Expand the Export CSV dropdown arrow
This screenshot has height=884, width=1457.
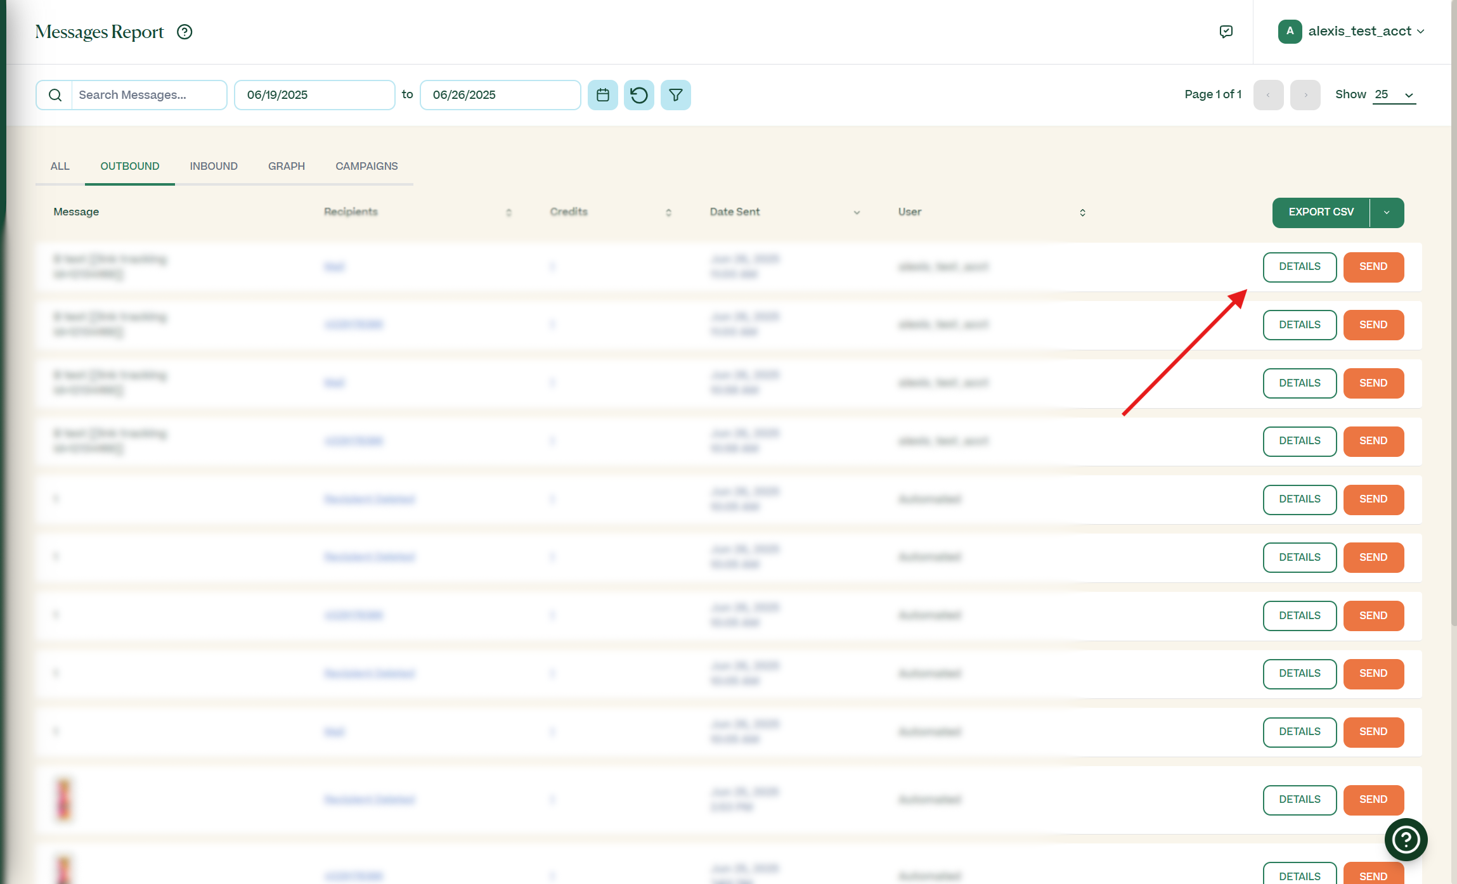pyautogui.click(x=1387, y=212)
